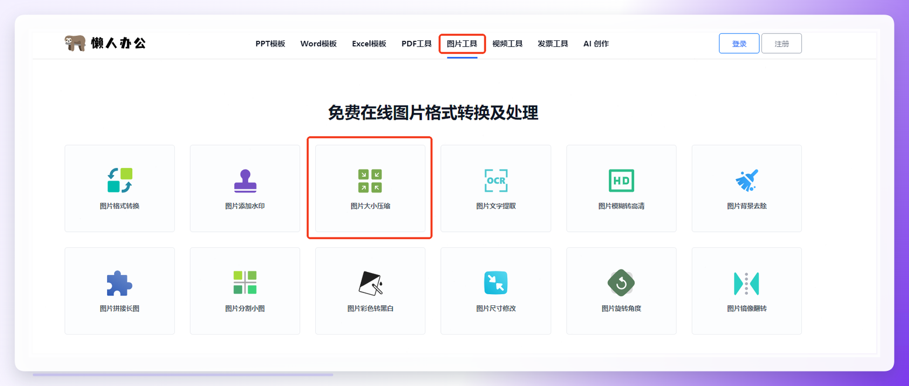909x386 pixels.
Task: Click the 注册 register button
Action: 781,43
